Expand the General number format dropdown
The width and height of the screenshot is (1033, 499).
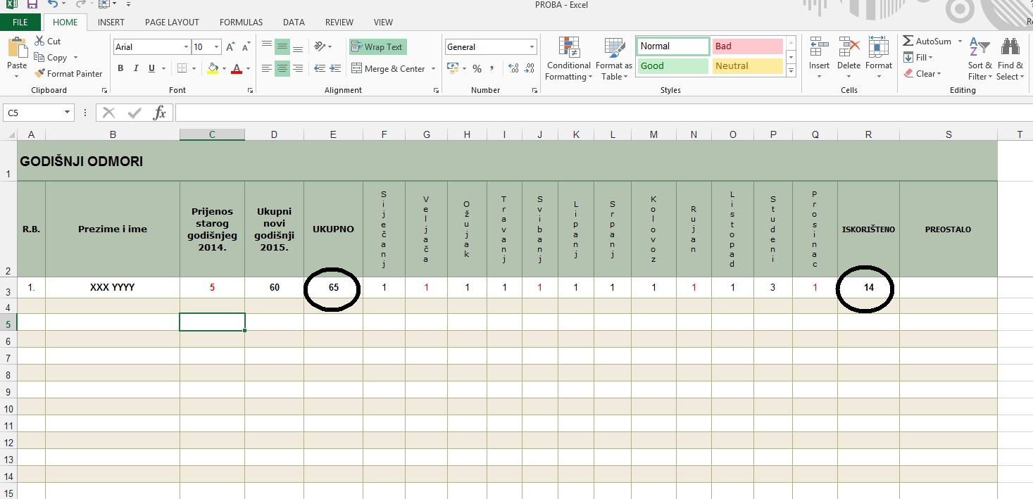tap(532, 47)
